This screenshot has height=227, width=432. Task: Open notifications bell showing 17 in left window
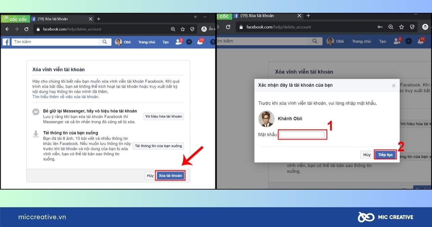pos(200,42)
